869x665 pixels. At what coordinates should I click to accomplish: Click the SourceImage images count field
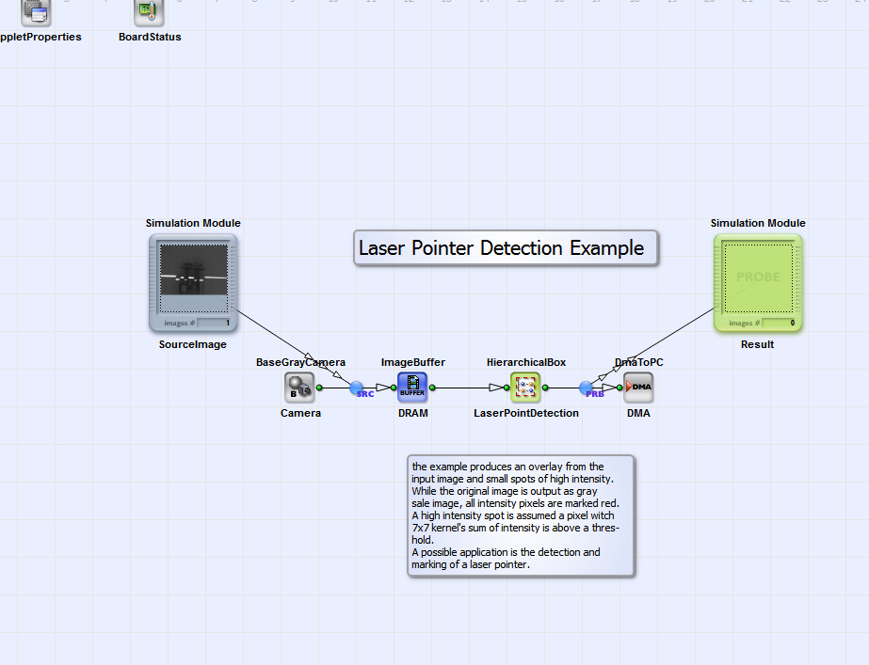coord(214,323)
